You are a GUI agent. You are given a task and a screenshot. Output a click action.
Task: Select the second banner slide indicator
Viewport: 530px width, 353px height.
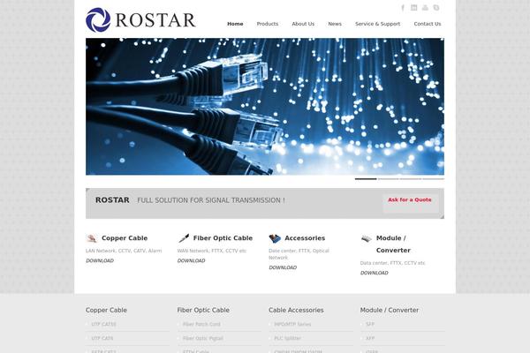coord(388,178)
